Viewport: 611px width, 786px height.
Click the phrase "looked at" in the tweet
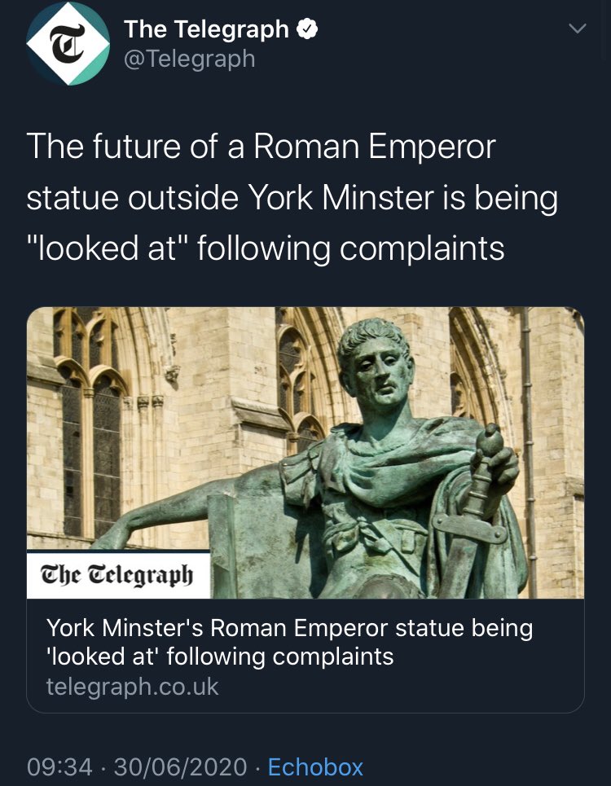(x=108, y=248)
